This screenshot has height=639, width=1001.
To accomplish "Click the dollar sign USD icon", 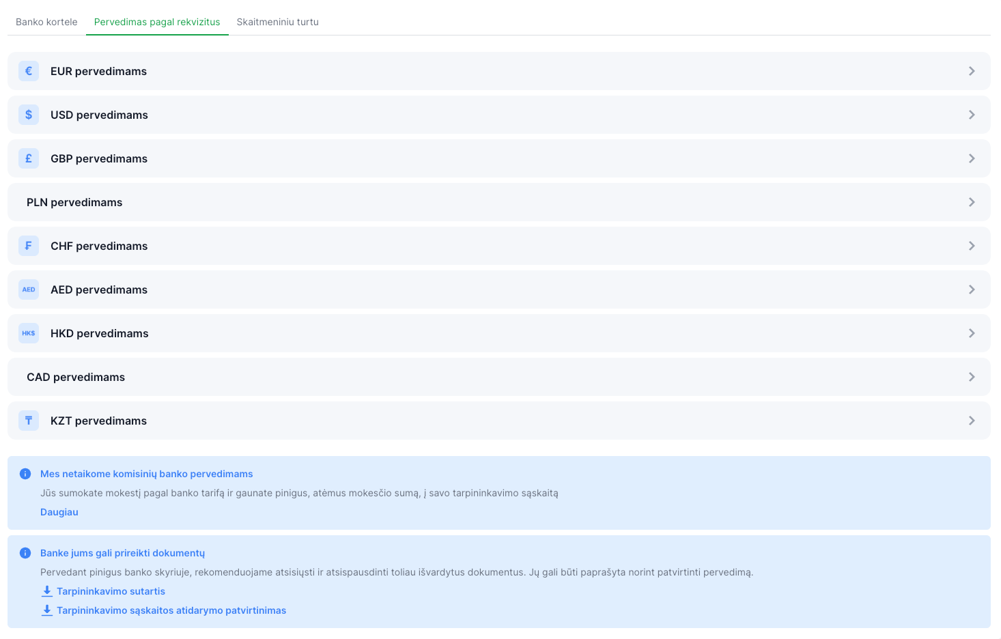I will [x=29, y=115].
